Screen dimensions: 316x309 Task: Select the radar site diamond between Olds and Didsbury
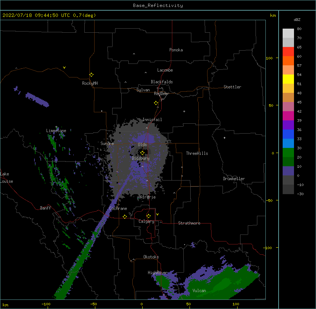pos(142,153)
